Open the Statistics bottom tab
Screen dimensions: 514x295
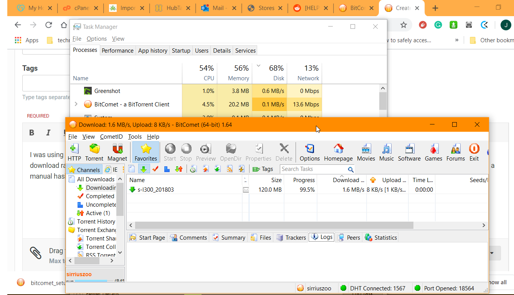(381, 238)
